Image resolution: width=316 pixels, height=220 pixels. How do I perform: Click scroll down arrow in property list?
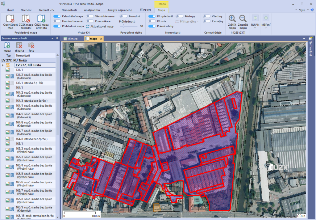[58, 218]
